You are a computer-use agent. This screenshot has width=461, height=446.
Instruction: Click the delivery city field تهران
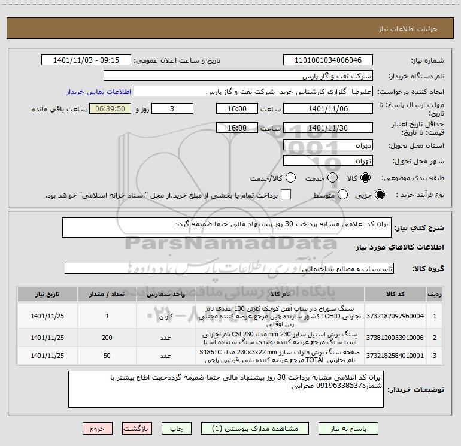pyautogui.click(x=328, y=161)
